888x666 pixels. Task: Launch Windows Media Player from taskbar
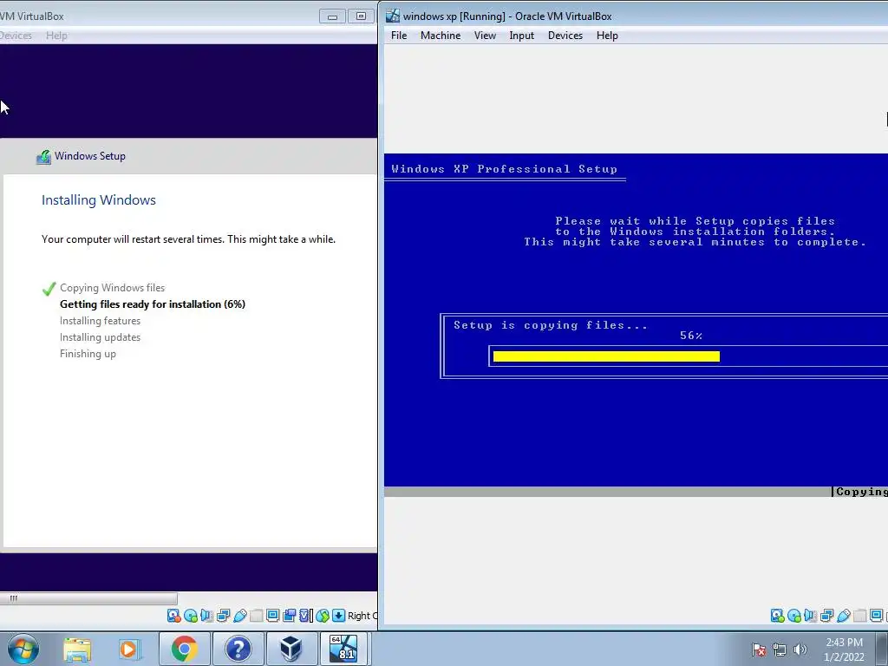point(128,649)
